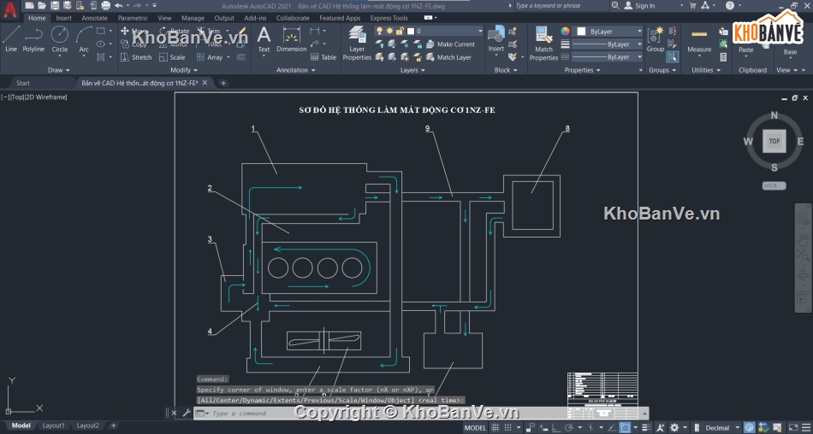Expand the Annotation panel
813x434 pixels.
click(x=295, y=70)
